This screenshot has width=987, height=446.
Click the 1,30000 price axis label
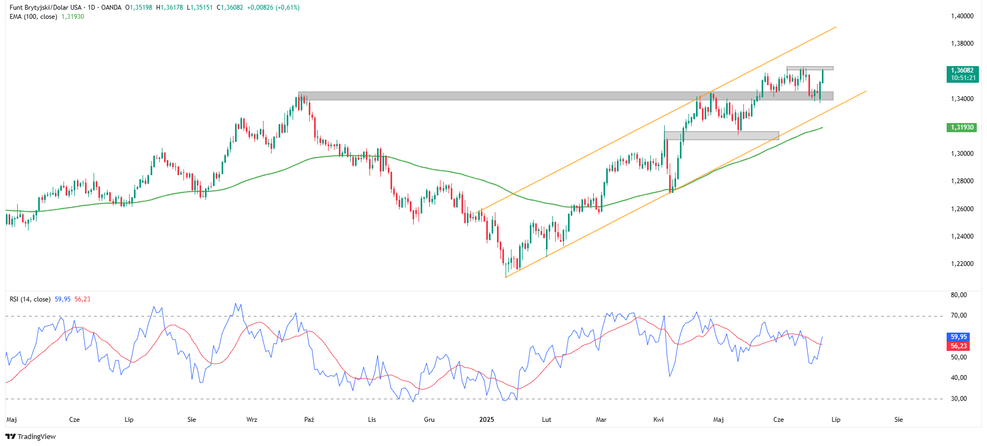pos(962,154)
